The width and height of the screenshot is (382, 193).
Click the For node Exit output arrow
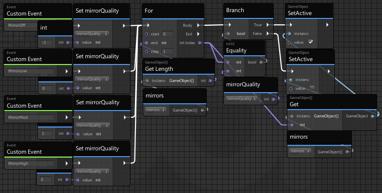pyautogui.click(x=199, y=34)
